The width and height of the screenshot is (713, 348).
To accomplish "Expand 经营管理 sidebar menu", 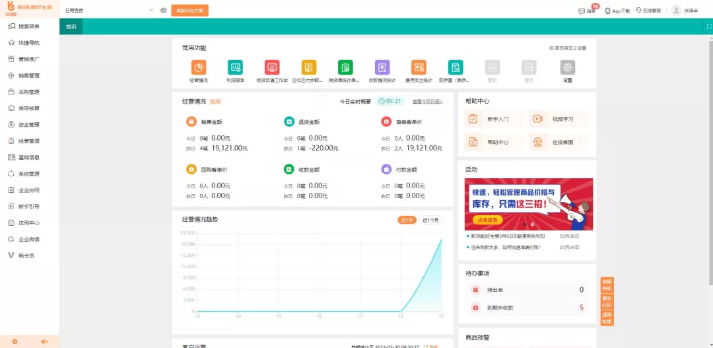I will coord(30,141).
